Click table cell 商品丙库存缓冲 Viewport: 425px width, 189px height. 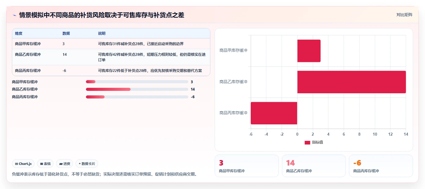click(x=28, y=71)
